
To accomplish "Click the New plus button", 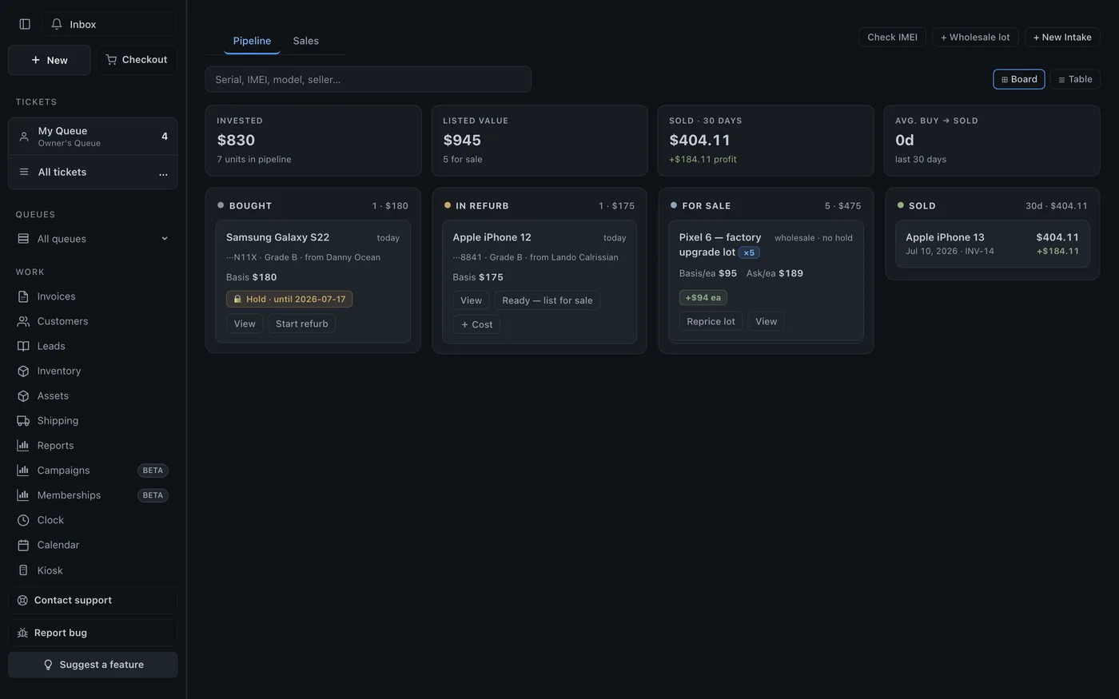I will pos(50,60).
